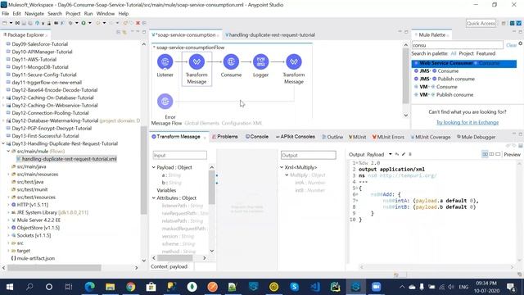Viewport: 524px width, 295px height.
Task: Expand the HTTP [v1.5.11] library
Action: click(8, 205)
